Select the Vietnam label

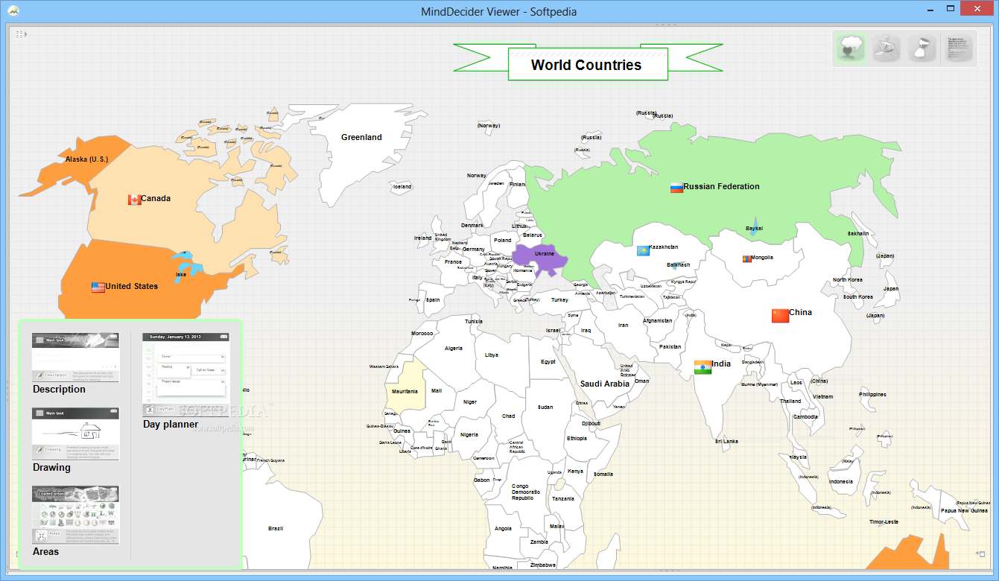pyautogui.click(x=823, y=396)
